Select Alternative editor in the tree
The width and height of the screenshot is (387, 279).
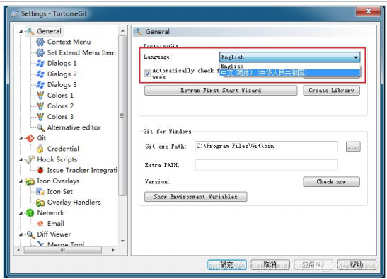pyautogui.click(x=74, y=127)
